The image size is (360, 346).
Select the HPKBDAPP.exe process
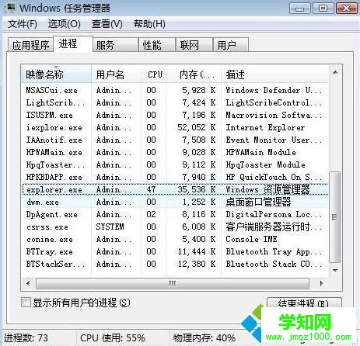coord(175,177)
